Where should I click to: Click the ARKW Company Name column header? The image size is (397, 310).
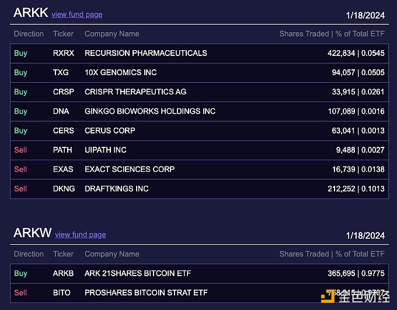coord(112,254)
